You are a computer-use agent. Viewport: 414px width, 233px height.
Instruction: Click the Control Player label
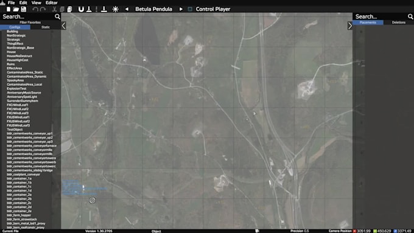(213, 9)
